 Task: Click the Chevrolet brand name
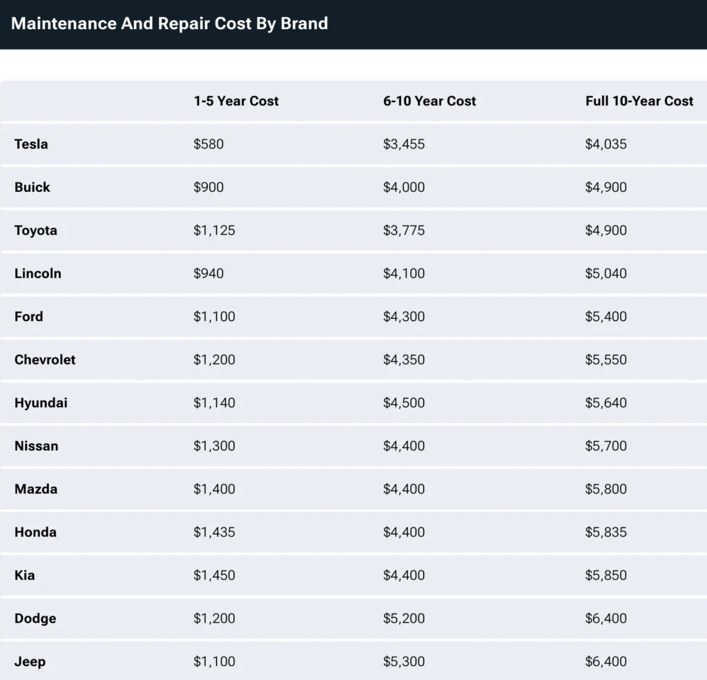click(x=45, y=360)
